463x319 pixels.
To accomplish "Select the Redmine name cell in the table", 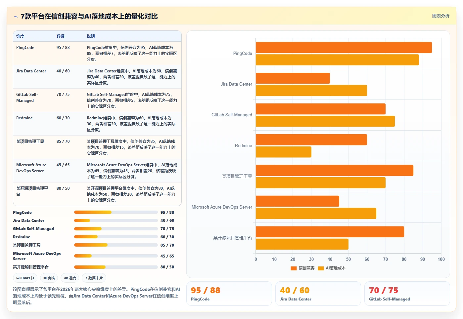I will 33,124.
